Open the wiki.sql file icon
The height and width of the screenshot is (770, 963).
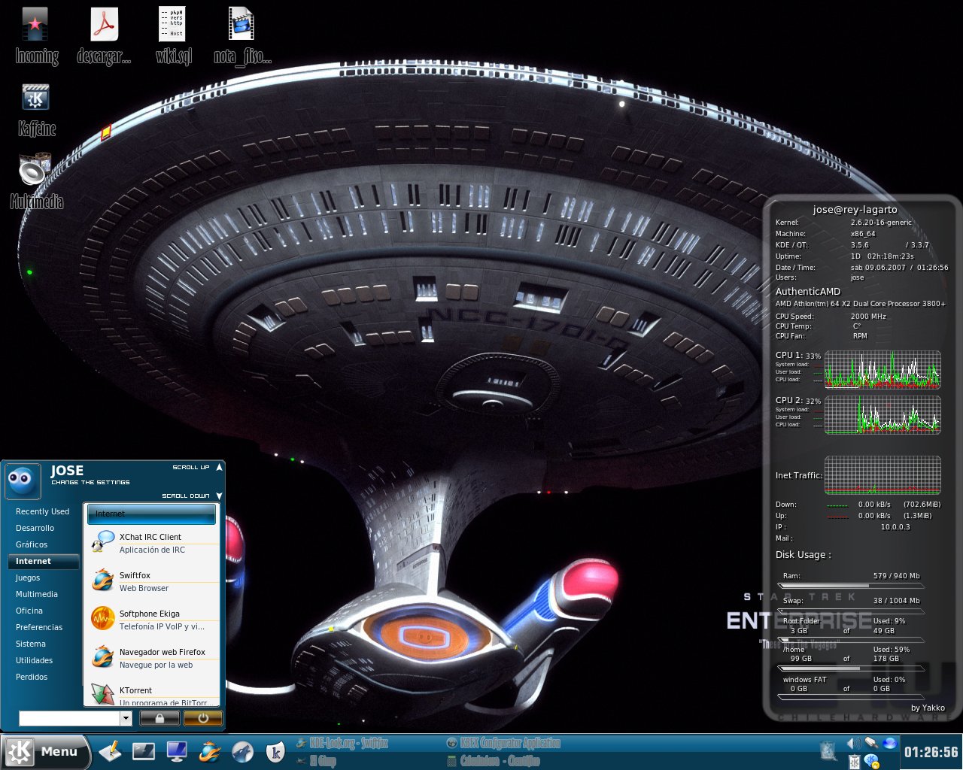click(x=174, y=36)
